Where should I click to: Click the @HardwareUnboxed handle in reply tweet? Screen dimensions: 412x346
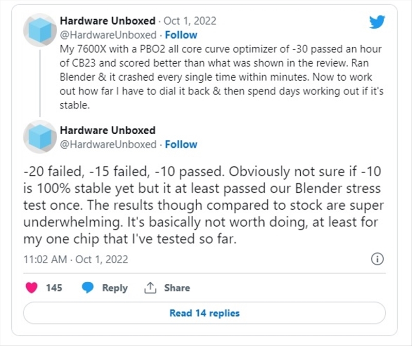coord(108,144)
